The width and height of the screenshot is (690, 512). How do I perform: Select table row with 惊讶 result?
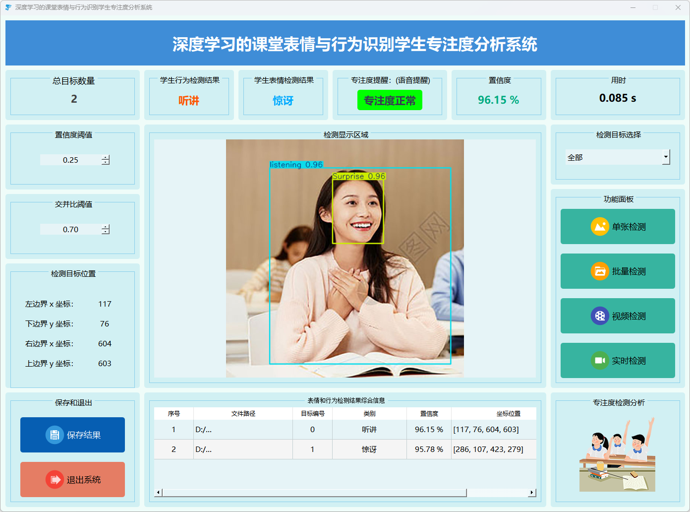tap(369, 449)
